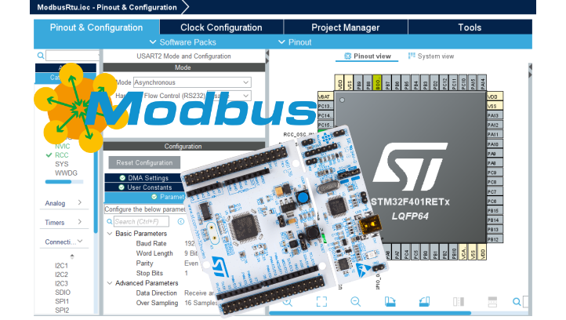Open the User Constants tab
The height and width of the screenshot is (320, 566).
(144, 187)
